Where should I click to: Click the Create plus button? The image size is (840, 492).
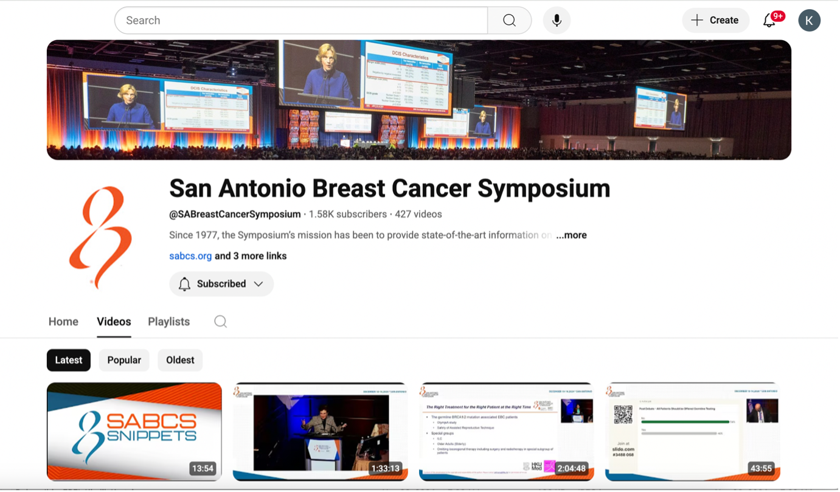click(x=715, y=21)
